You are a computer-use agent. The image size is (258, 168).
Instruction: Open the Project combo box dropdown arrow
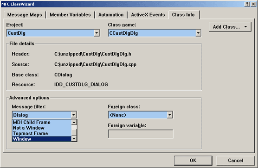point(97,33)
